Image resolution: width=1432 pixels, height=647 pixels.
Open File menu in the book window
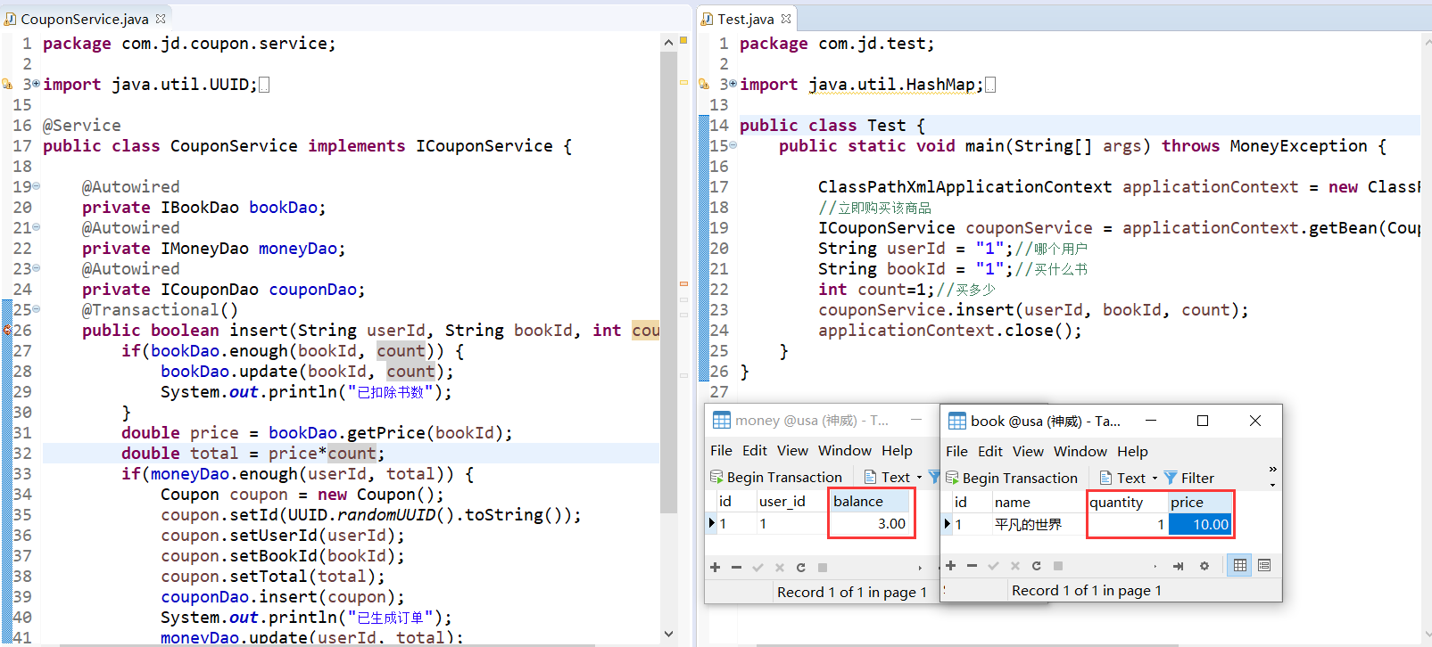956,451
